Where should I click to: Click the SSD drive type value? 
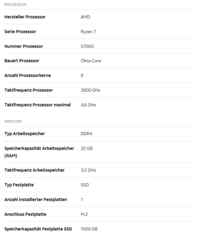[x=85, y=185]
